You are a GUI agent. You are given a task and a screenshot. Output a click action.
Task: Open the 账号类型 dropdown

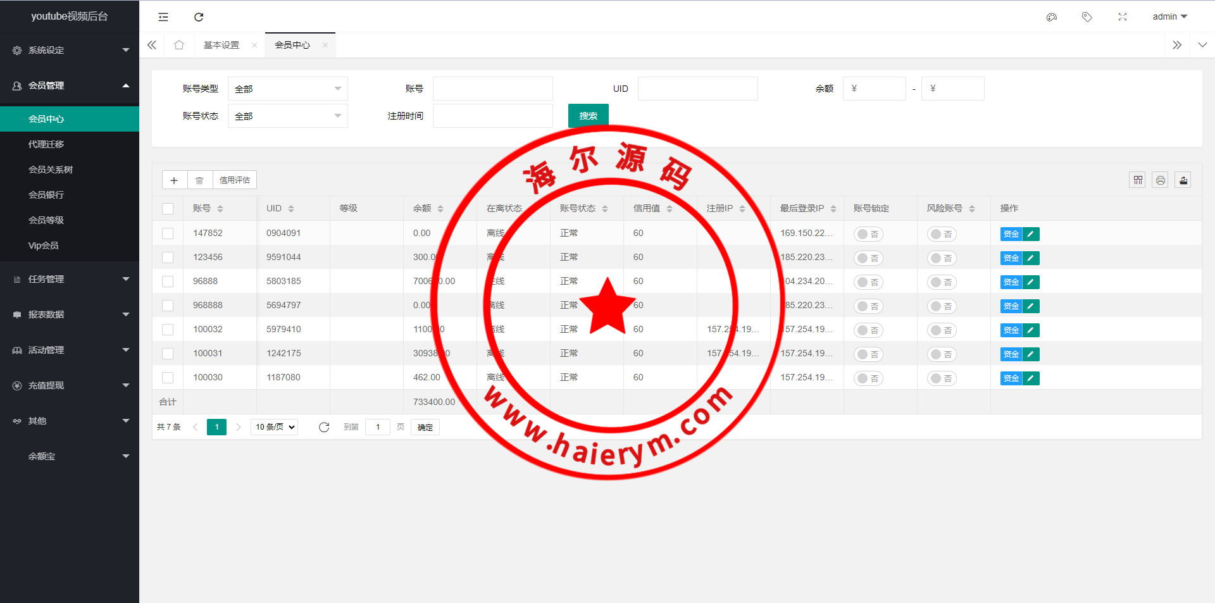coord(287,89)
